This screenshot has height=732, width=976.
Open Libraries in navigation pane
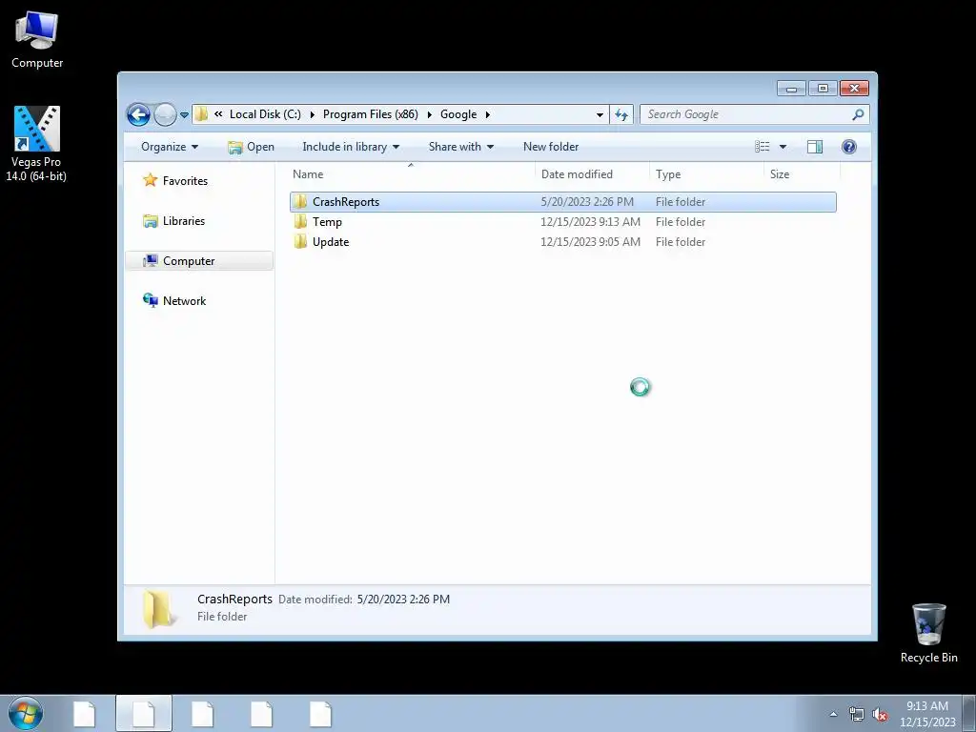(174, 221)
